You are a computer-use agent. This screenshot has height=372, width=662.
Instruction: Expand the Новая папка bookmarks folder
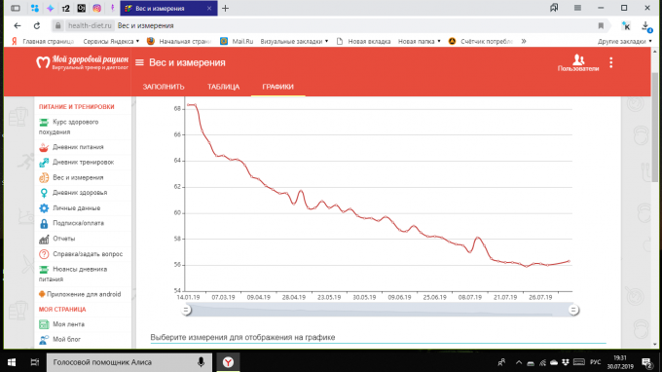[x=420, y=41]
